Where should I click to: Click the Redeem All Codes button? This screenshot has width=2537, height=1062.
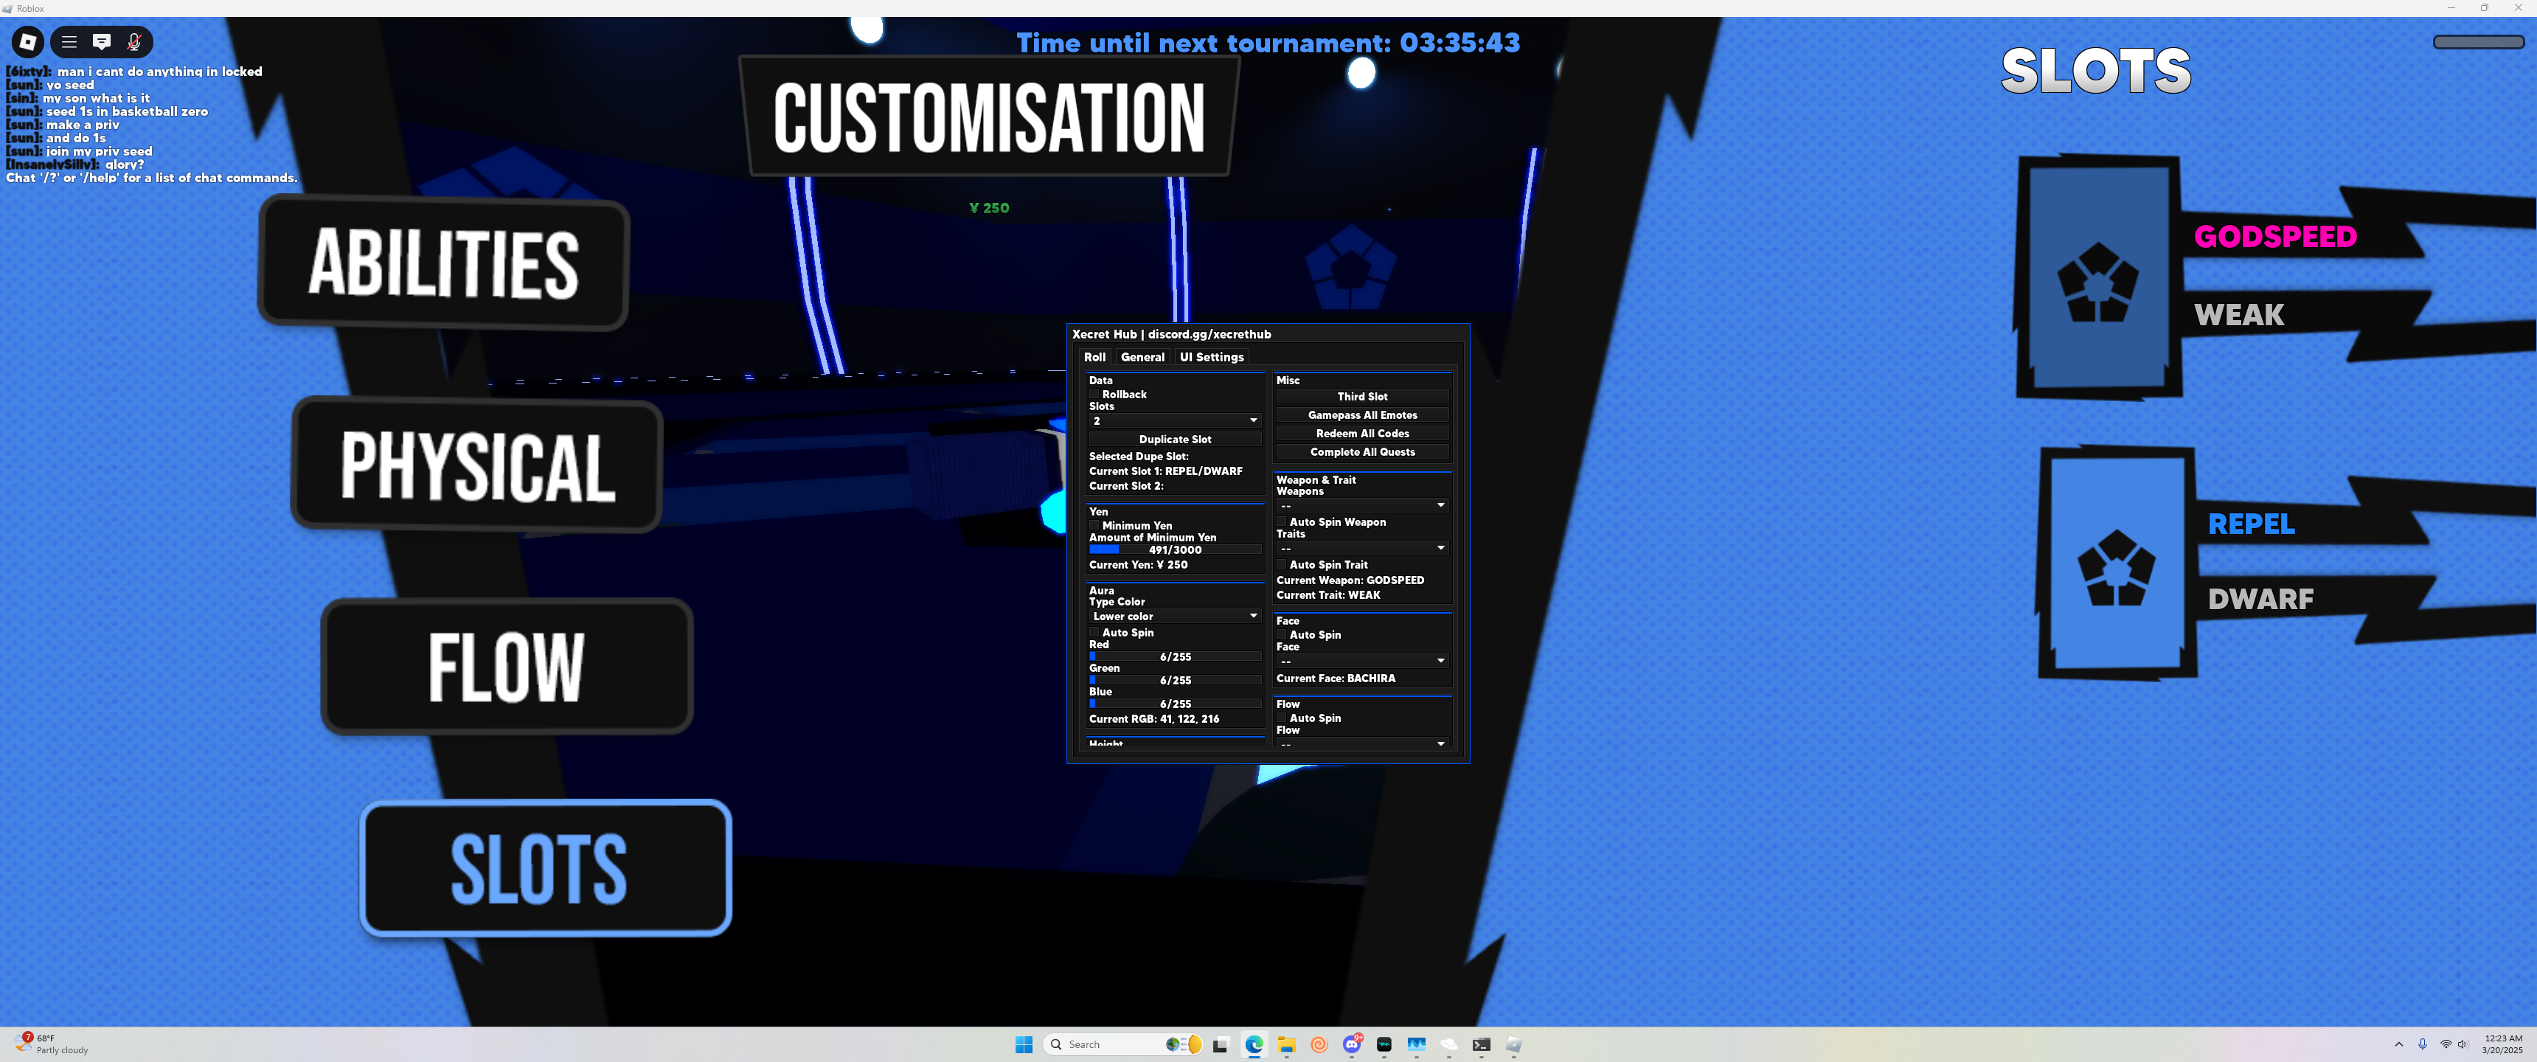1362,434
